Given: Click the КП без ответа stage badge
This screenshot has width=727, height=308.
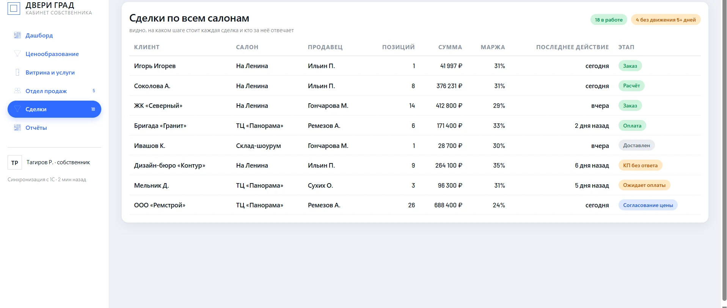Looking at the screenshot, I should point(641,165).
